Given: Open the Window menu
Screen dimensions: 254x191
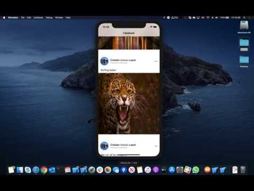Looking at the screenshot, I should pos(59,18).
